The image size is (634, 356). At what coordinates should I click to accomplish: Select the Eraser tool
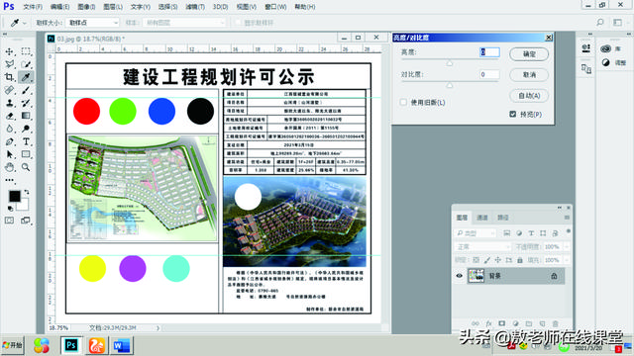pyautogui.click(x=9, y=116)
